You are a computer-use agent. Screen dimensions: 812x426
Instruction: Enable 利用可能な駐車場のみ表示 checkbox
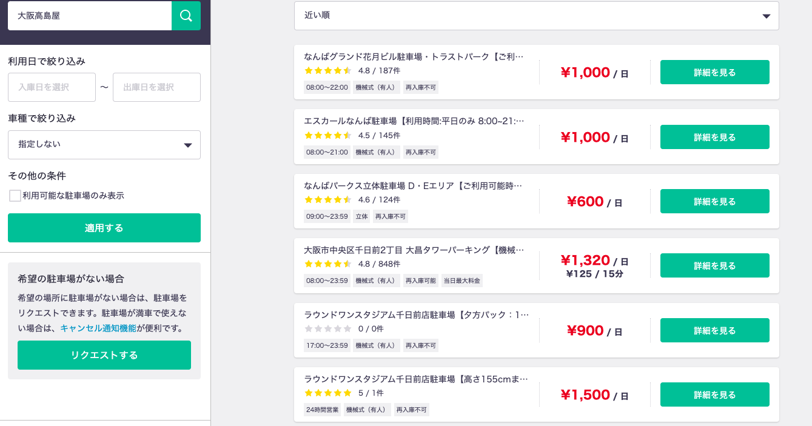click(15, 196)
